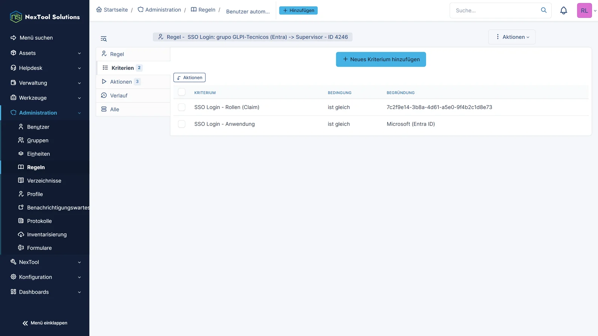Viewport: 598px width, 336px height.
Task: Click the NexTool Solutions logo
Action: 45,17
